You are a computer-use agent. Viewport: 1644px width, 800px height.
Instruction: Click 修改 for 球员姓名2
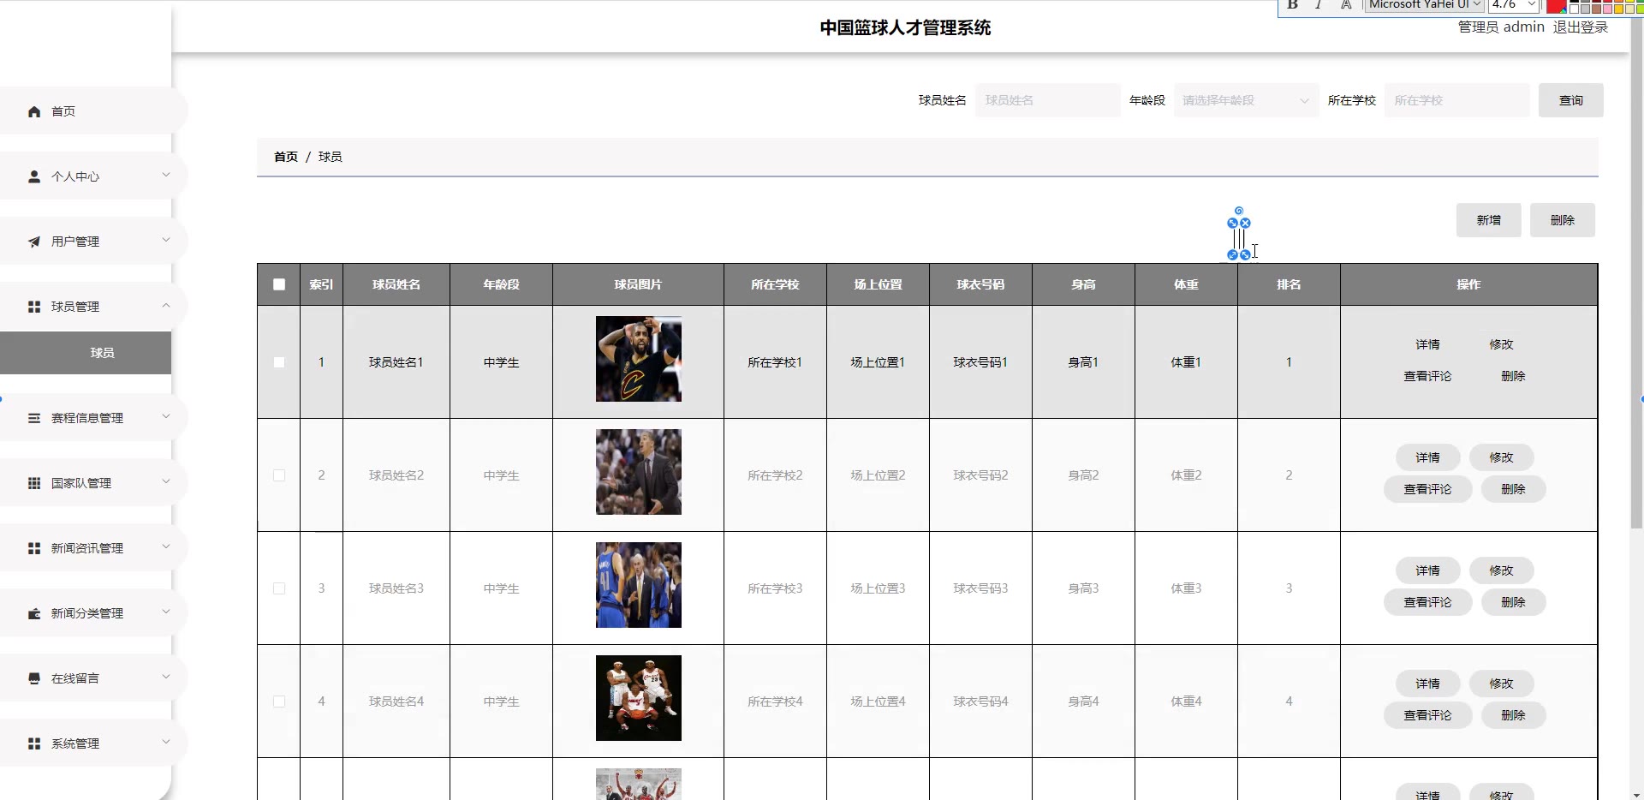(1501, 457)
